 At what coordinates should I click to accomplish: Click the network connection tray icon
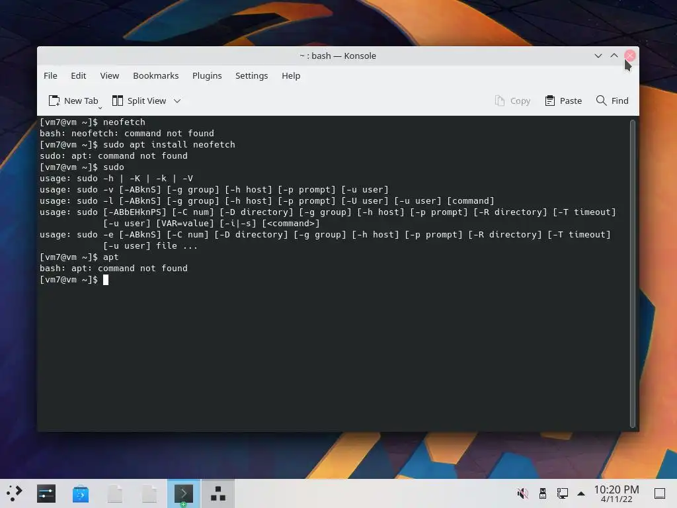[562, 493]
